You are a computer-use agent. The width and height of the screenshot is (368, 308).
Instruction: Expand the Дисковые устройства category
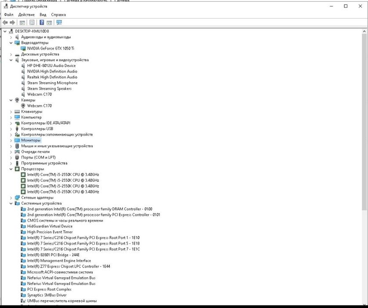click(x=11, y=54)
